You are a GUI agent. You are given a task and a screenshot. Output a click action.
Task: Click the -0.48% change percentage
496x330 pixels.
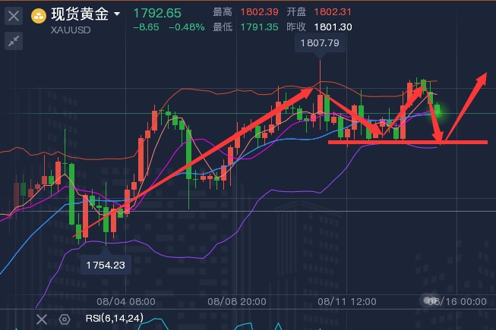[x=187, y=27]
